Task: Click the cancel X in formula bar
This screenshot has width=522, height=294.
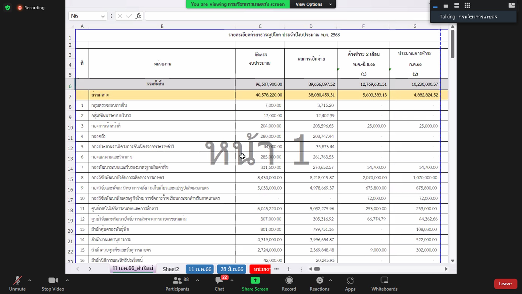Action: pyautogui.click(x=120, y=16)
